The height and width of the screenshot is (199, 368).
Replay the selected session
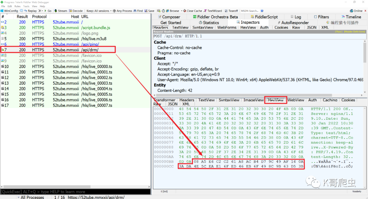coord(30,11)
